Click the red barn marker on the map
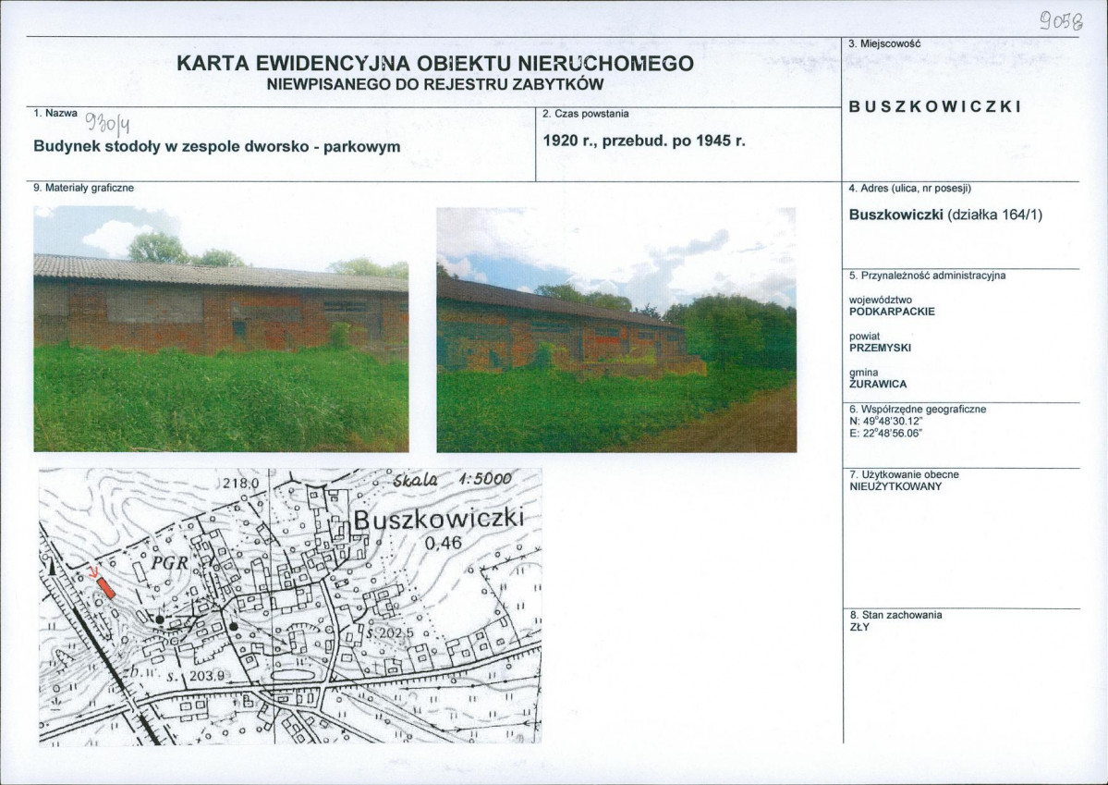Screen dimensions: 1108x785 point(106,588)
